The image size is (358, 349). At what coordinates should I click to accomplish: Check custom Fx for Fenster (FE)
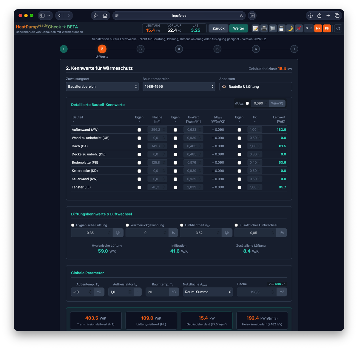(239, 187)
